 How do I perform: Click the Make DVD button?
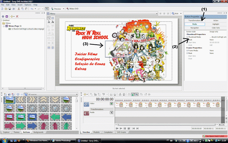[72, 9]
